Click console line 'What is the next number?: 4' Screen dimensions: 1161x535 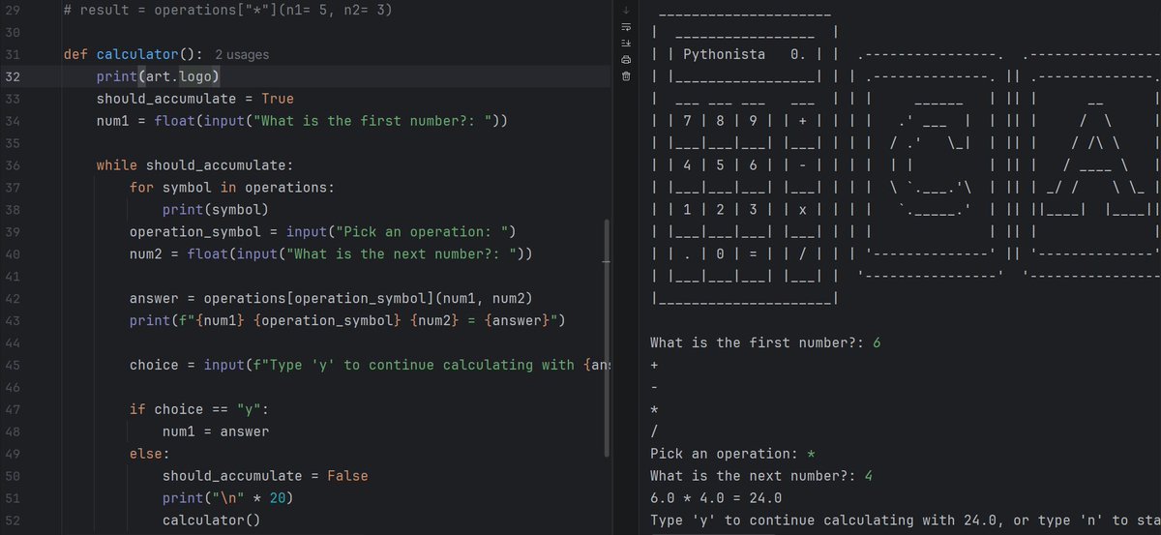click(x=761, y=476)
